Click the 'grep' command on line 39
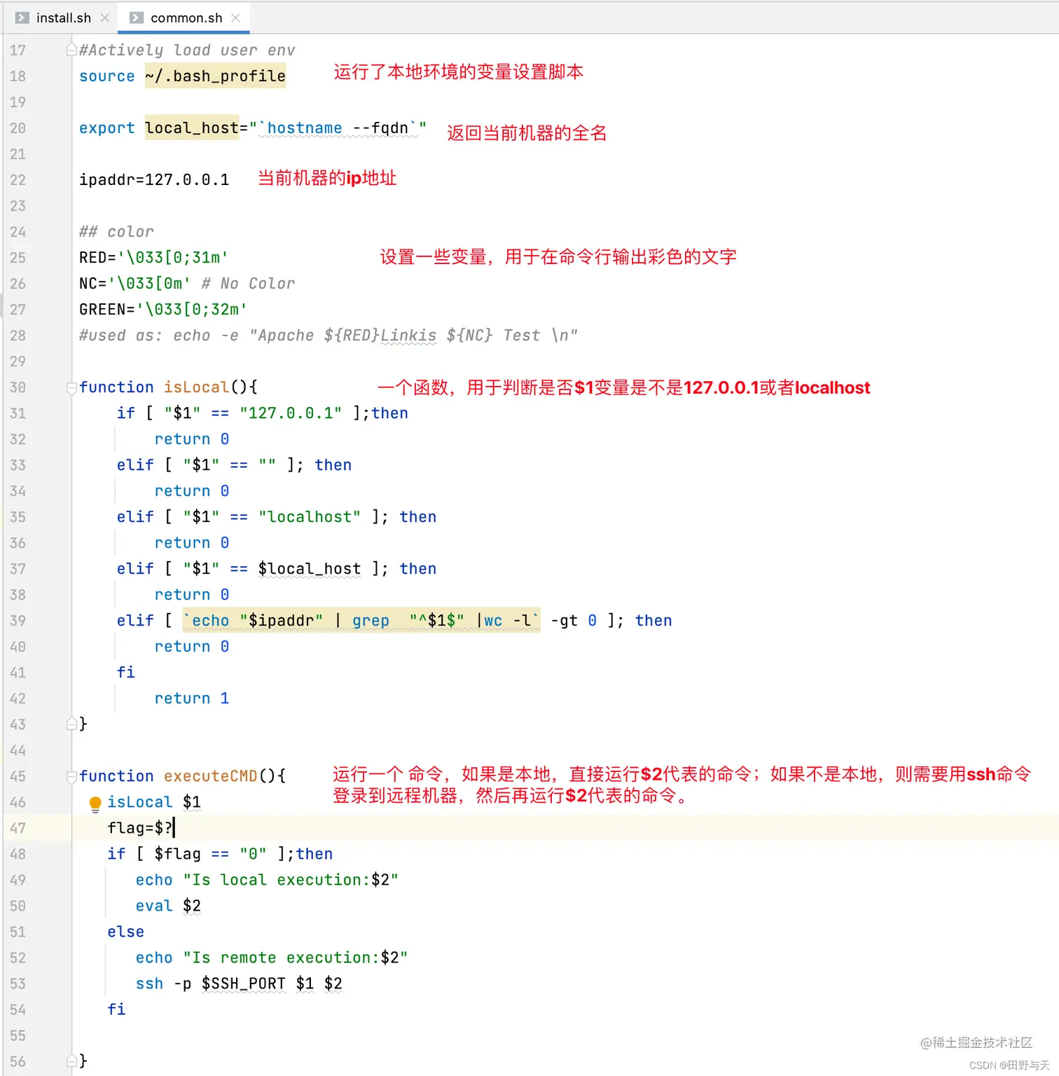This screenshot has width=1059, height=1076. (x=371, y=620)
